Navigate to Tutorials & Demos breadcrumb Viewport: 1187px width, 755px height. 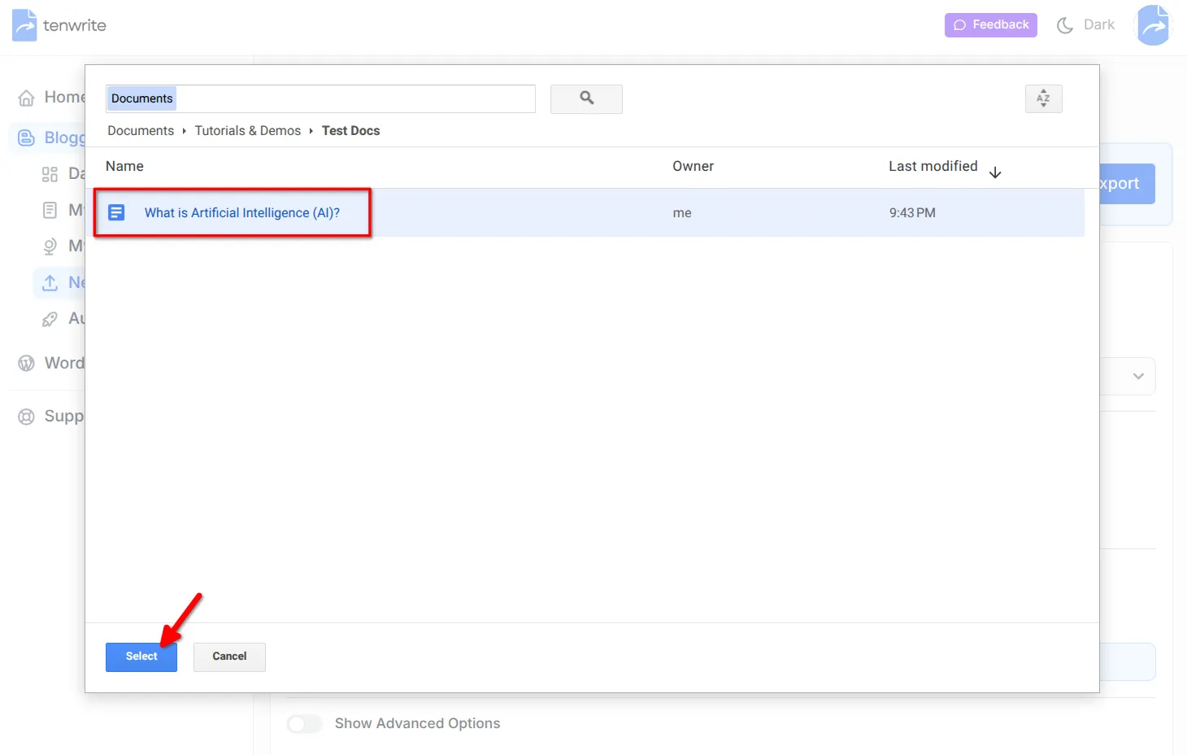247,130
